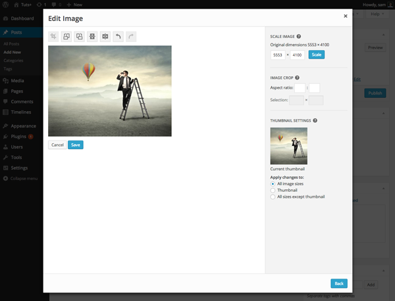The height and width of the screenshot is (301, 395).
Task: Click the WordPress logo in admin bar
Action: click(5, 5)
